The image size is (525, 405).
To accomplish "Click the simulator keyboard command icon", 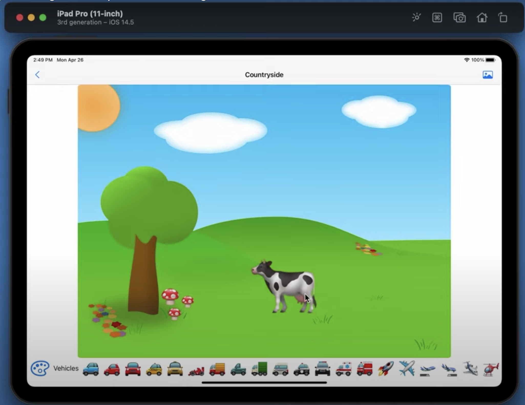I will point(437,18).
